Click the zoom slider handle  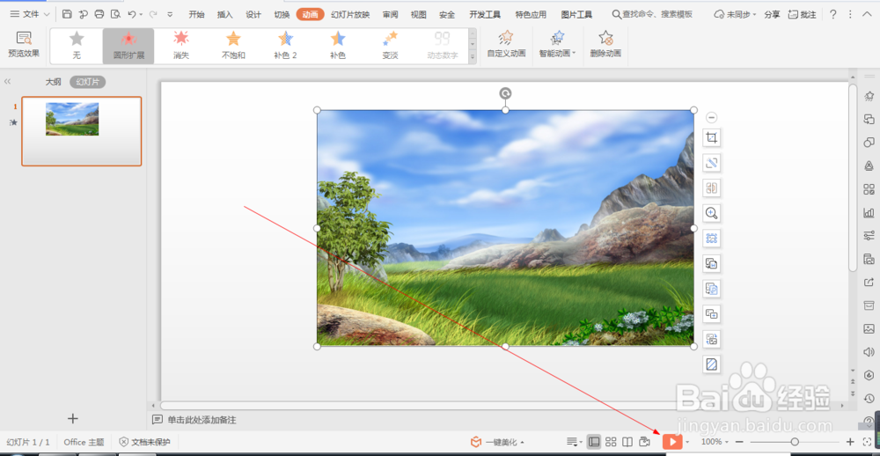pos(795,442)
